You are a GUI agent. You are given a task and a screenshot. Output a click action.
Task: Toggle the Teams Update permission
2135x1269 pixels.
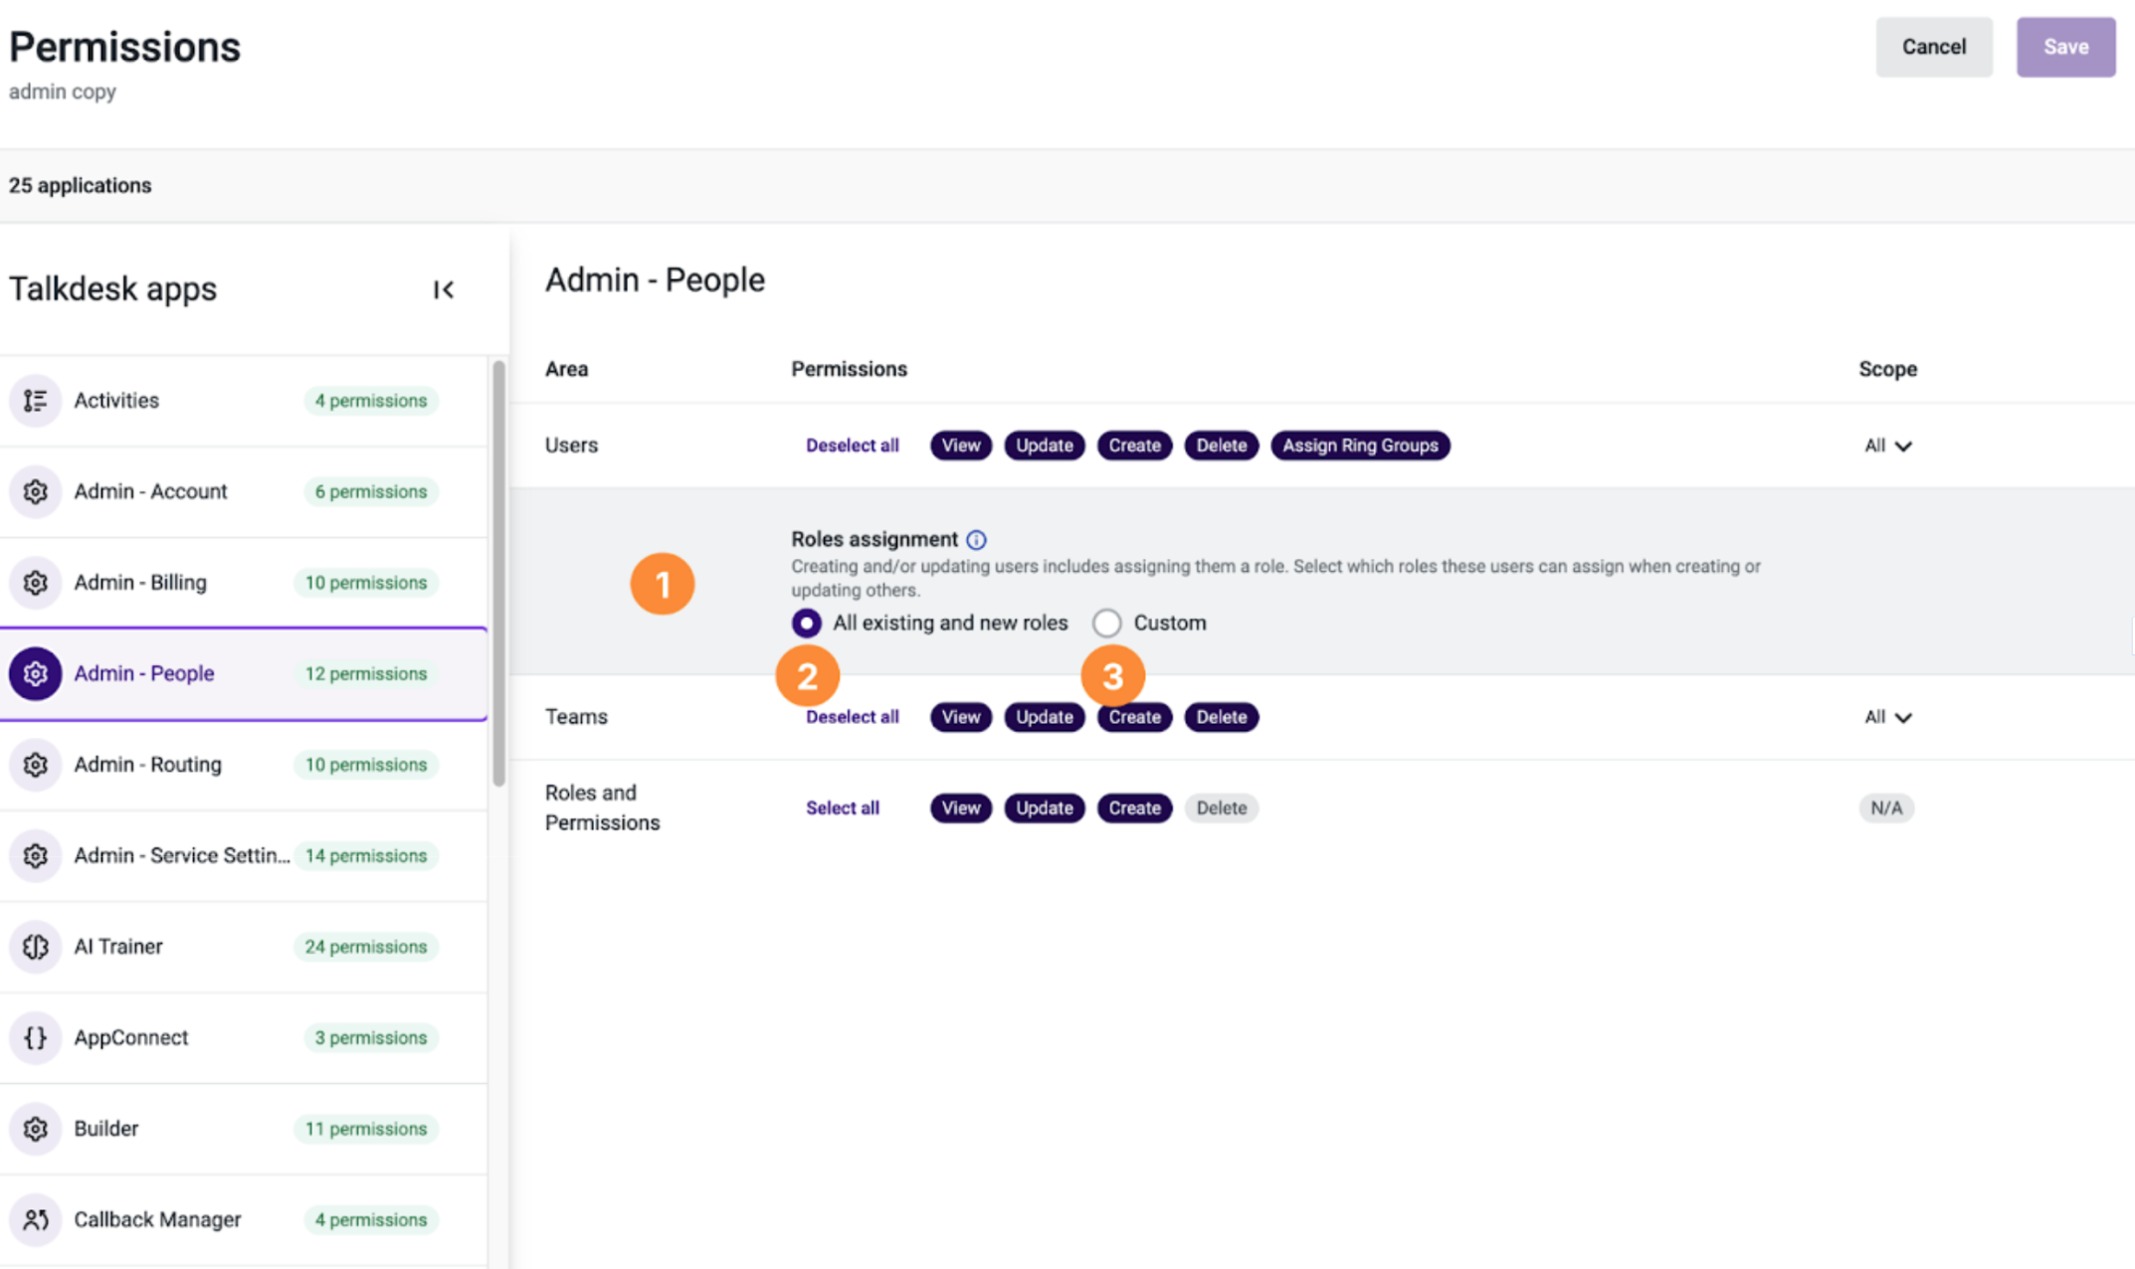(1044, 717)
